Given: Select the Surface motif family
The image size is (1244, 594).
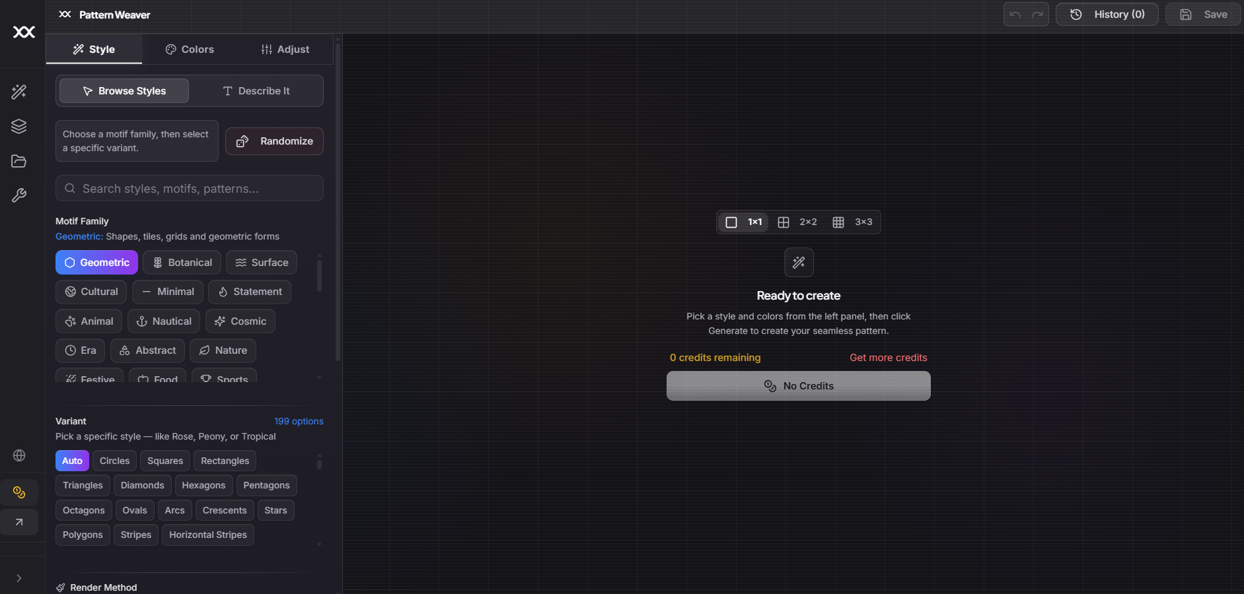Looking at the screenshot, I should (x=262, y=263).
